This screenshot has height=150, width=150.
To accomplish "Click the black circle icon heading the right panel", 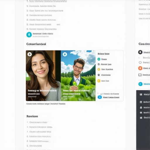I will 140,52.
